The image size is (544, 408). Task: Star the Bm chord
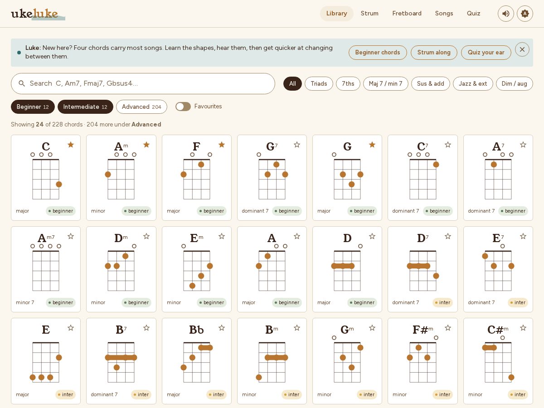297,328
